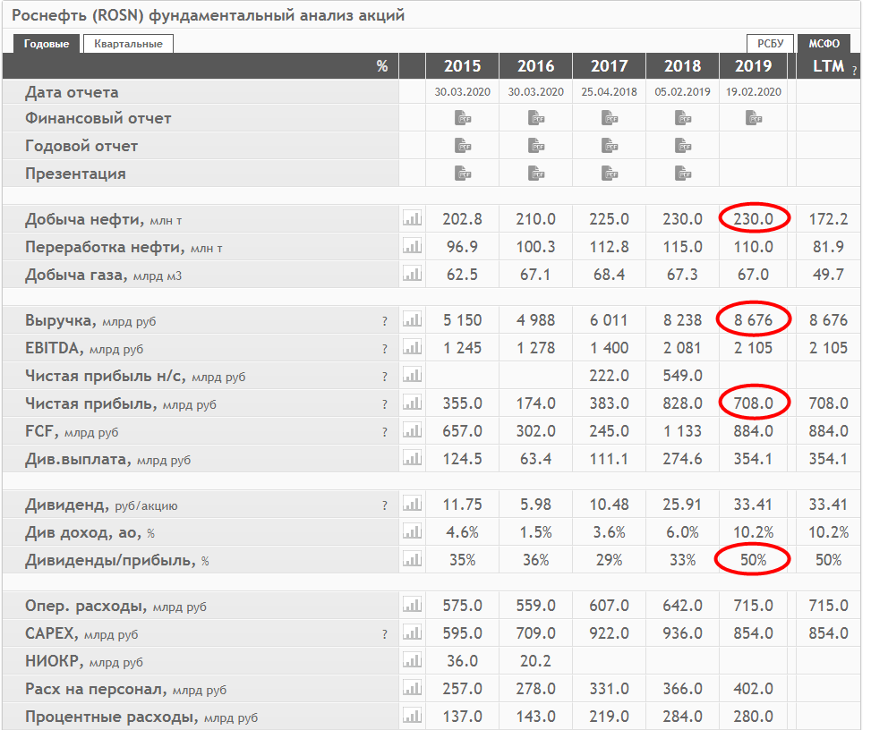The height and width of the screenshot is (730, 871).
Task: Show chart for Опер. расходы row
Action: pyautogui.click(x=412, y=605)
